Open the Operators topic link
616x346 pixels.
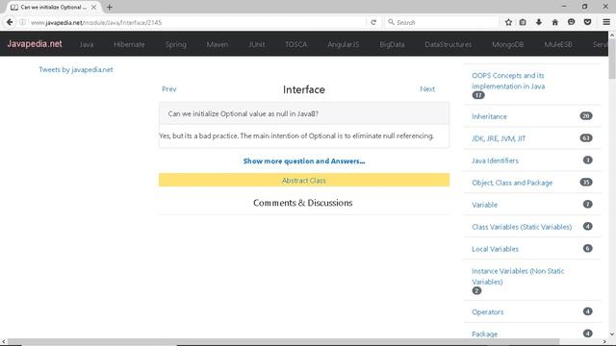click(x=488, y=312)
